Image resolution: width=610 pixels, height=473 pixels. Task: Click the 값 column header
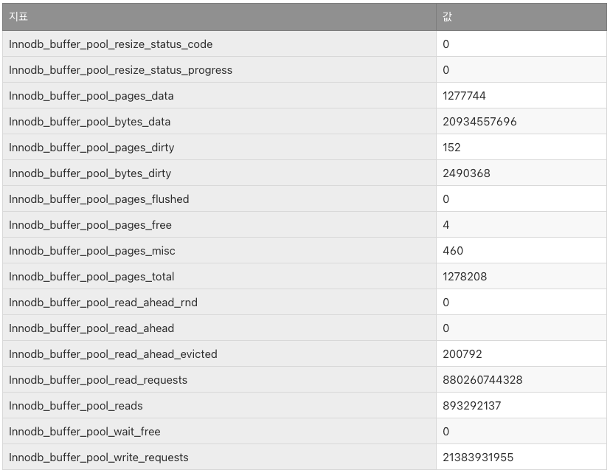(x=521, y=17)
